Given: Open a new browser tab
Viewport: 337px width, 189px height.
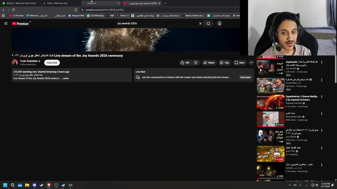Looking at the screenshot, I should [165, 3].
